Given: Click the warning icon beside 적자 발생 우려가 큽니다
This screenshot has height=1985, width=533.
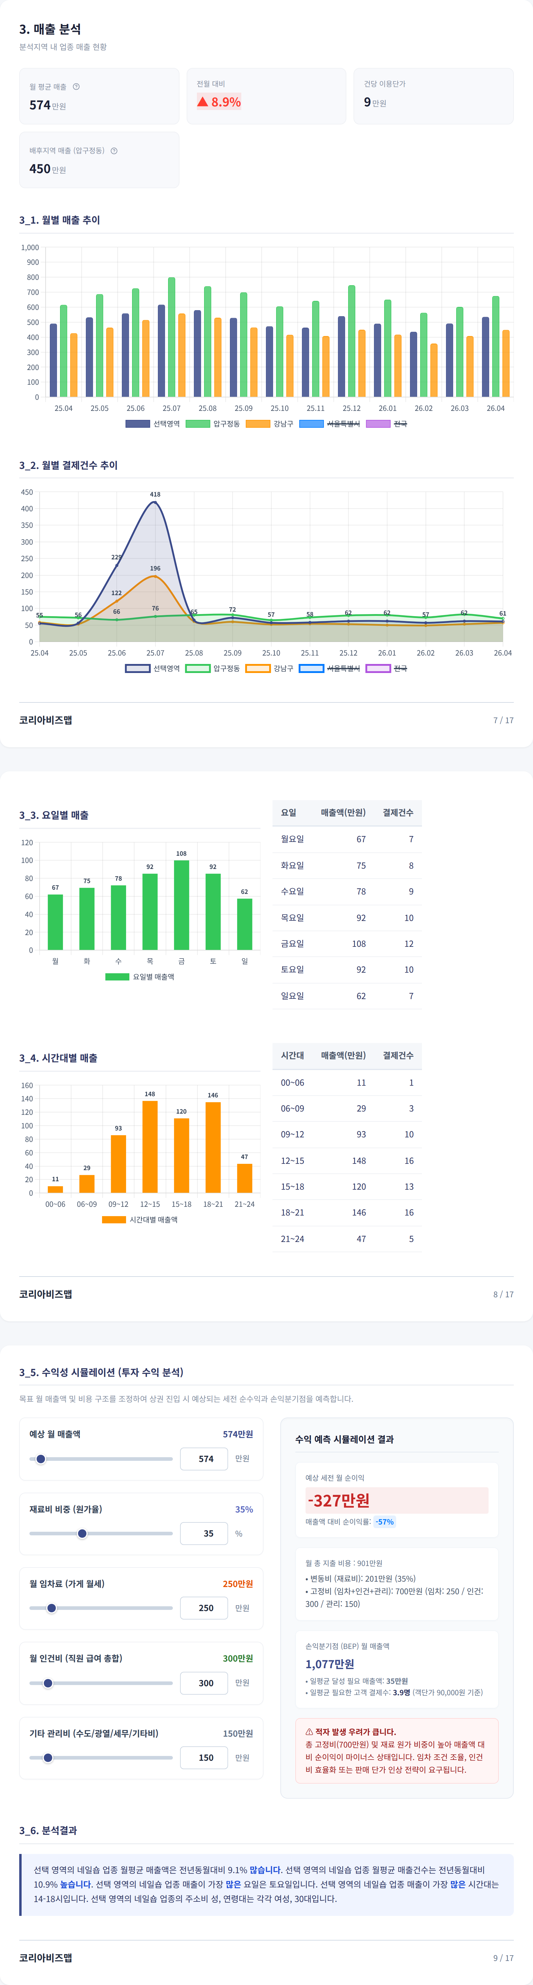Looking at the screenshot, I should click(x=309, y=1732).
